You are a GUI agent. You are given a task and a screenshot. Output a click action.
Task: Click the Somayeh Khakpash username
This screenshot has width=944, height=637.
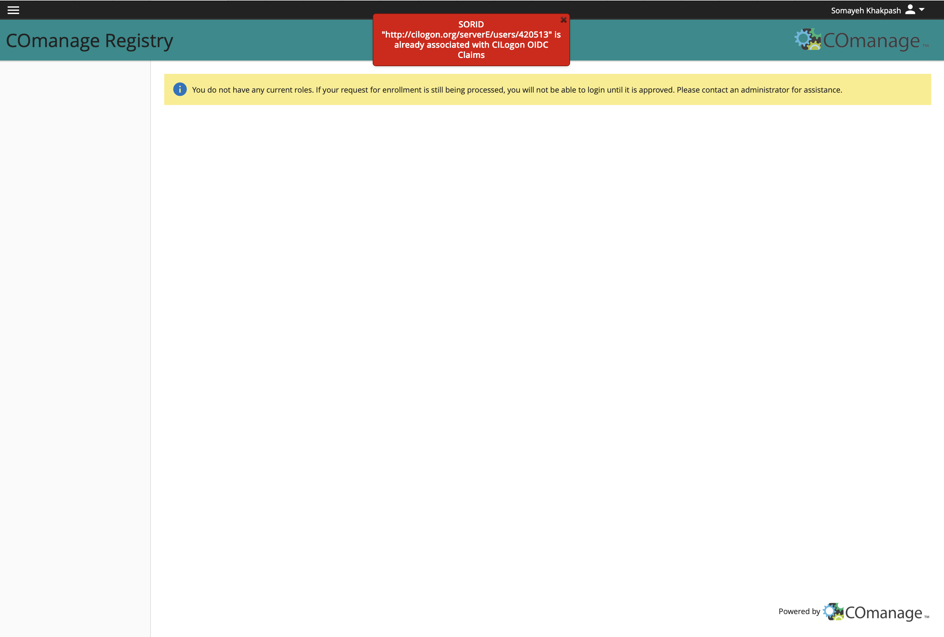point(866,10)
